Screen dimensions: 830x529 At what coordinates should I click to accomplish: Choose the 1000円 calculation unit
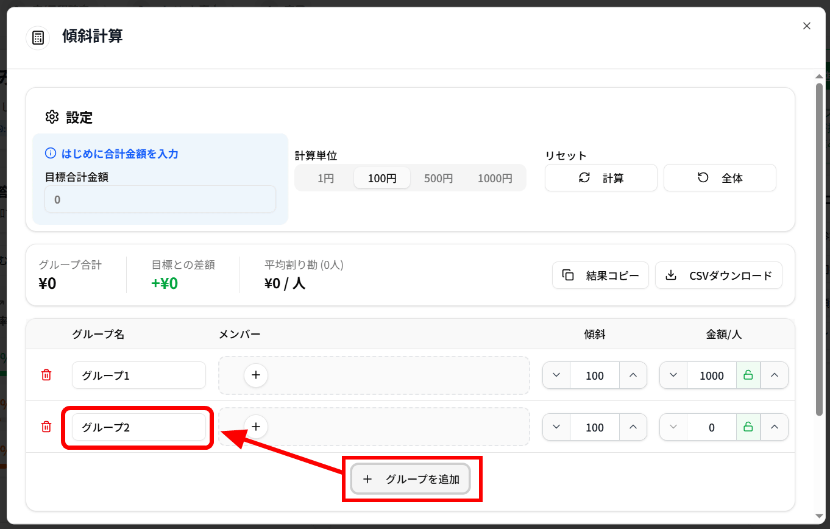(494, 179)
